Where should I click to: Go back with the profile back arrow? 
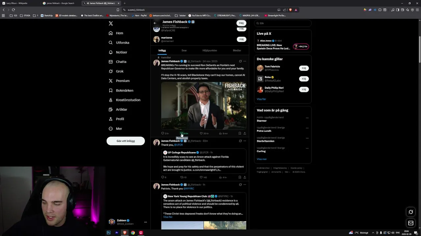click(155, 23)
